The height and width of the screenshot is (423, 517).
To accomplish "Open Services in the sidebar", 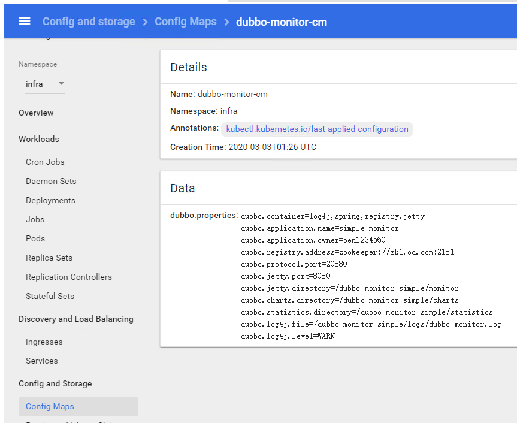I will (x=42, y=361).
